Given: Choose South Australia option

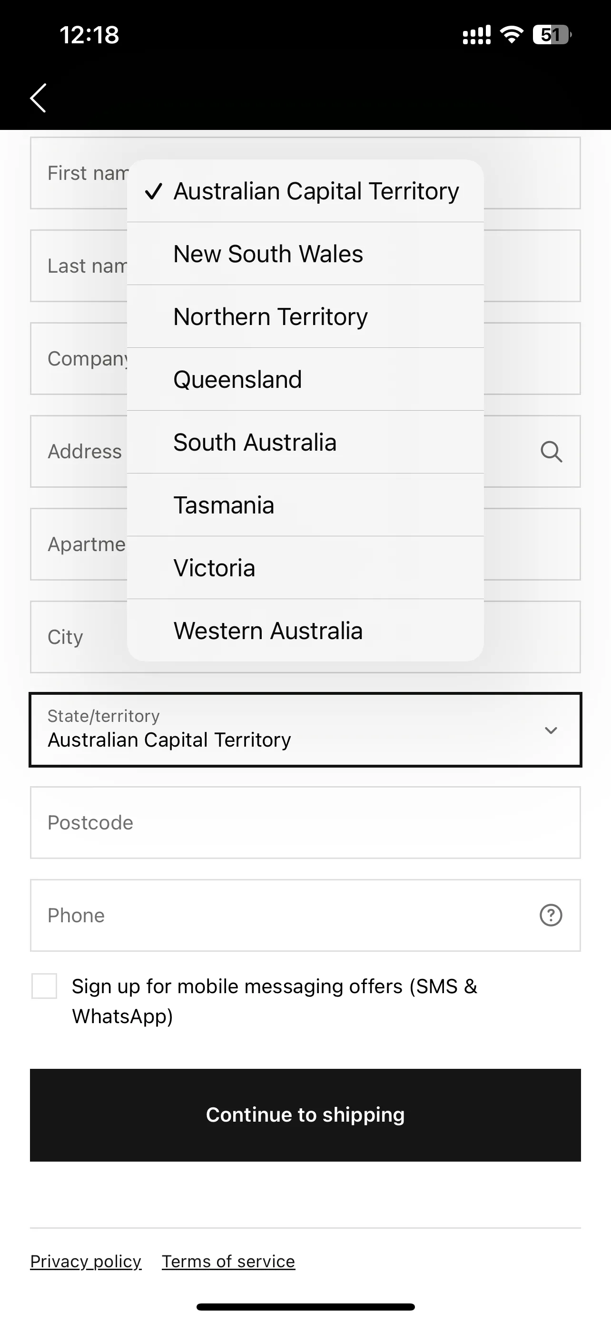Looking at the screenshot, I should click(x=305, y=443).
